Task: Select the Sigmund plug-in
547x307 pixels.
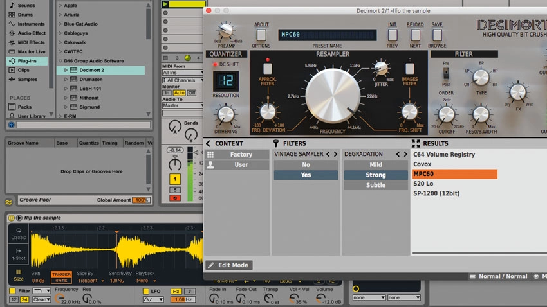Action: [x=89, y=107]
